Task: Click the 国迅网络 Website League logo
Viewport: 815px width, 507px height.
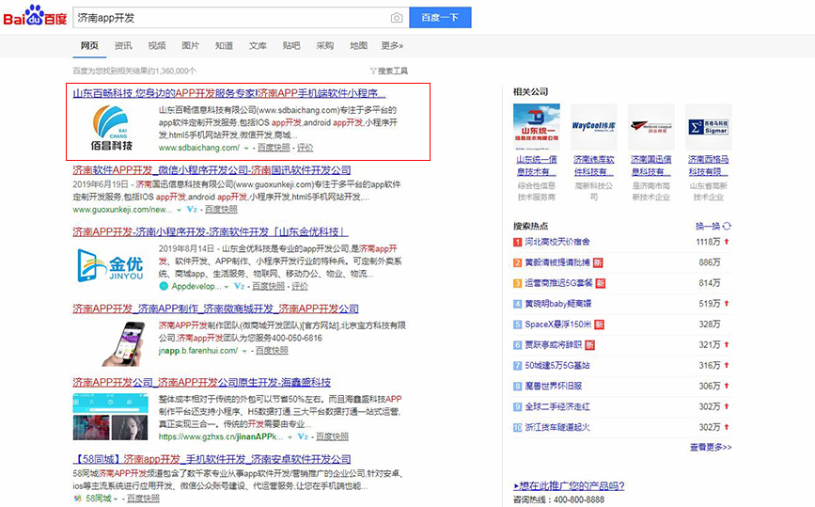Action: (650, 126)
